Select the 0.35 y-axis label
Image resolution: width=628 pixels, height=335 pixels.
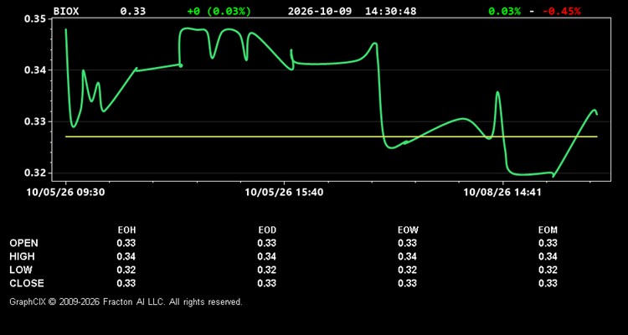(35, 18)
